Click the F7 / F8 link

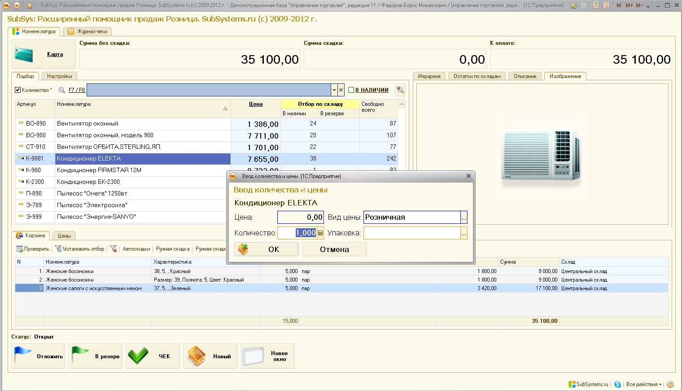coord(77,90)
